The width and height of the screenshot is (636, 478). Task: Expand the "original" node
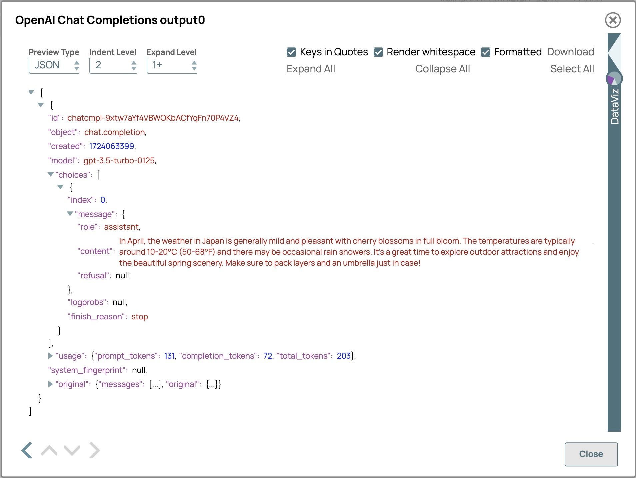[50, 384]
